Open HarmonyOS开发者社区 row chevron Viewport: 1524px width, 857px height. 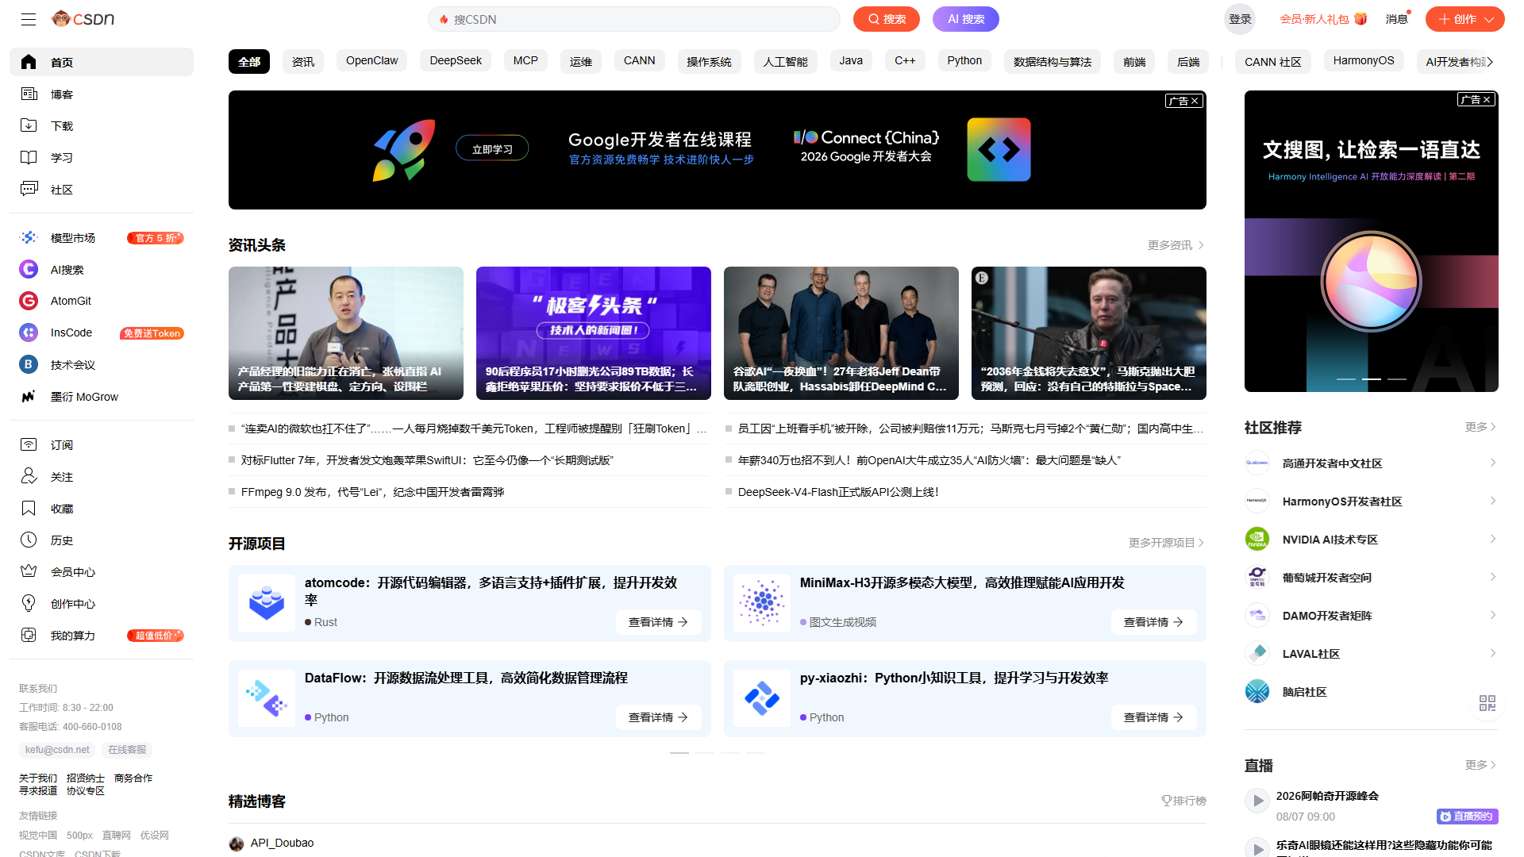[1492, 502]
